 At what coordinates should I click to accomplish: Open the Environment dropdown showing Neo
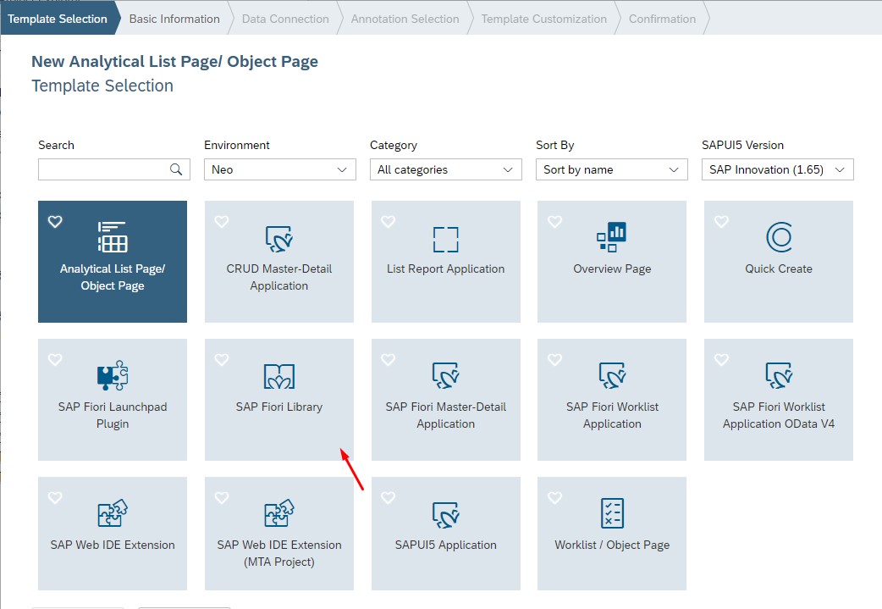coord(279,169)
